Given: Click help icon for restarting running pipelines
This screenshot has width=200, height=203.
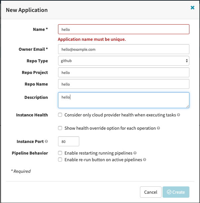Looking at the screenshot, I should click(x=135, y=153).
